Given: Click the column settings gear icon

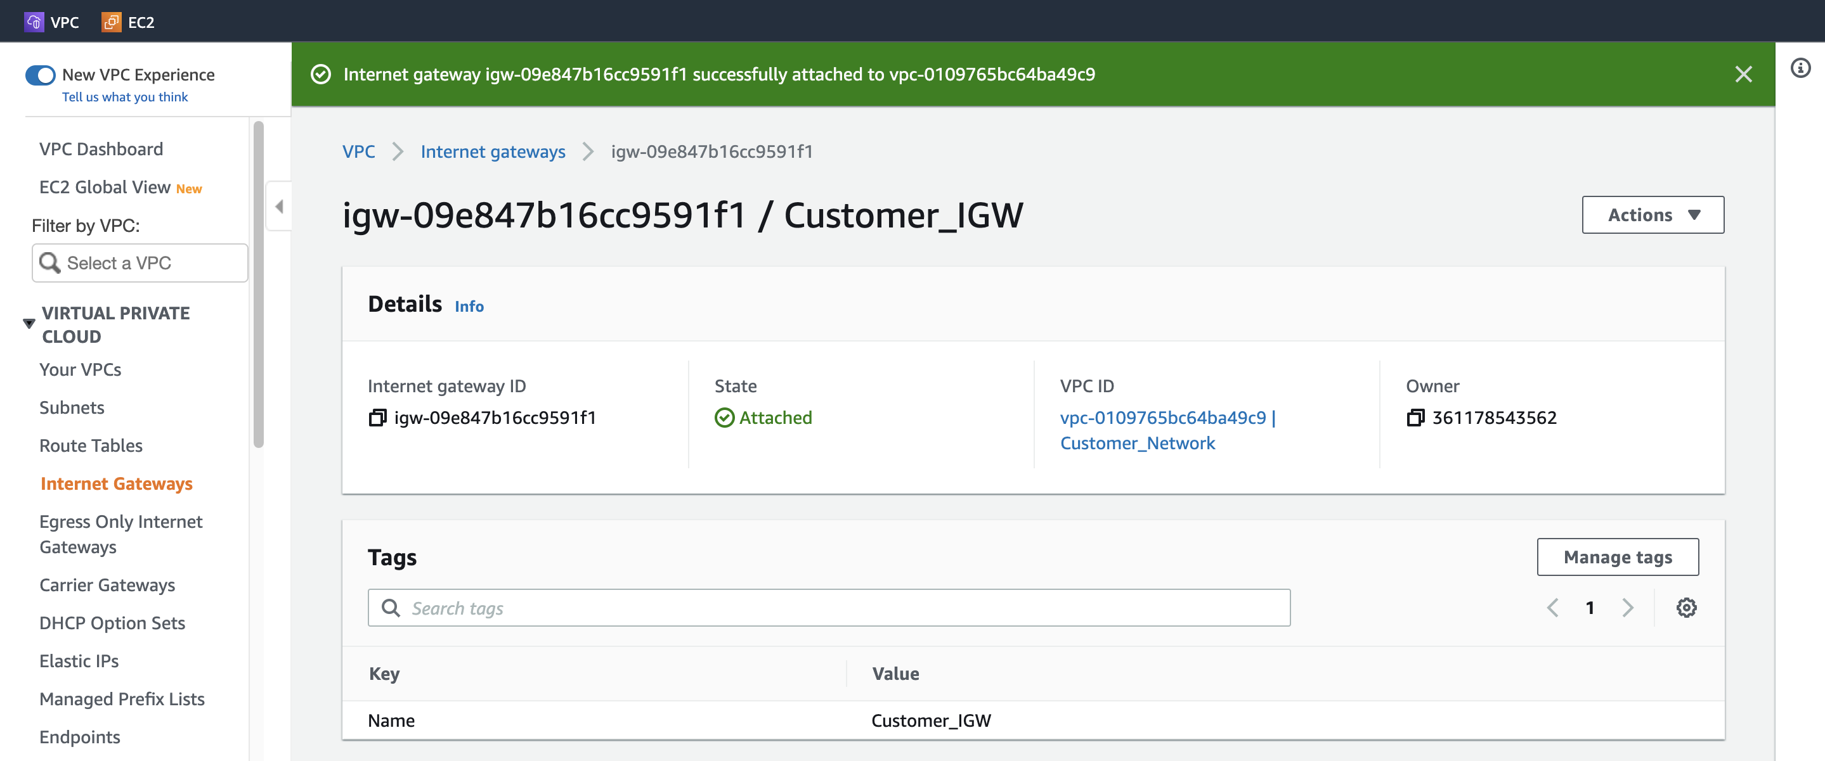Looking at the screenshot, I should click(x=1687, y=608).
